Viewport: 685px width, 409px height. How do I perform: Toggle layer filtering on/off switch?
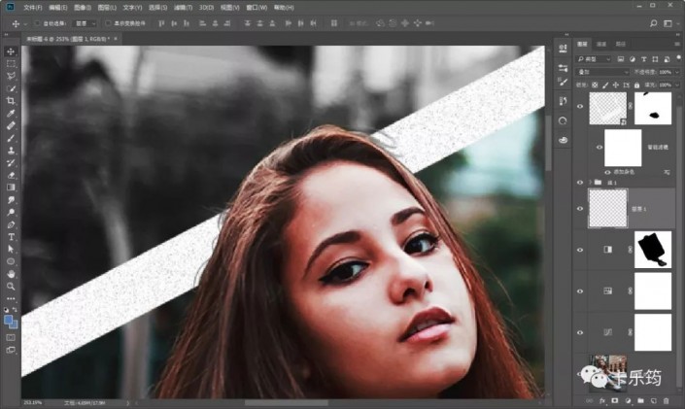point(678,57)
